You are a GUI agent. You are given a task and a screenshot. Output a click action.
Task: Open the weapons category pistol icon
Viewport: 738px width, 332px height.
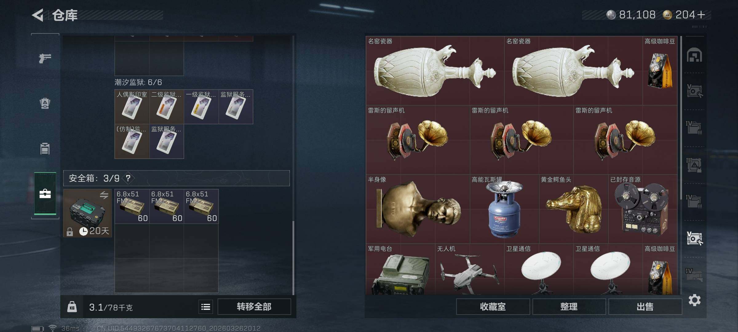click(x=45, y=58)
